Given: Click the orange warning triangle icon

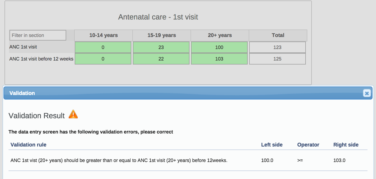Looking at the screenshot, I should [73, 114].
